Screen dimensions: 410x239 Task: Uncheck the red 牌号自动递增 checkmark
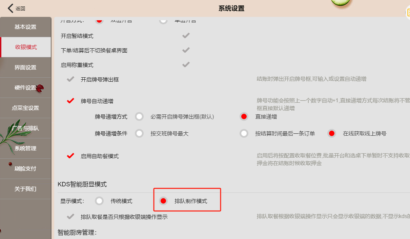tap(70, 100)
